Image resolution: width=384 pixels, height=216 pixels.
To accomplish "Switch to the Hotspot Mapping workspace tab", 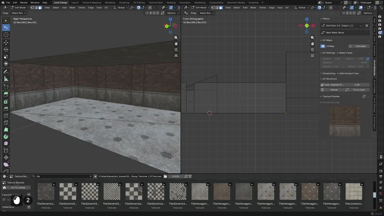I will [92, 2].
